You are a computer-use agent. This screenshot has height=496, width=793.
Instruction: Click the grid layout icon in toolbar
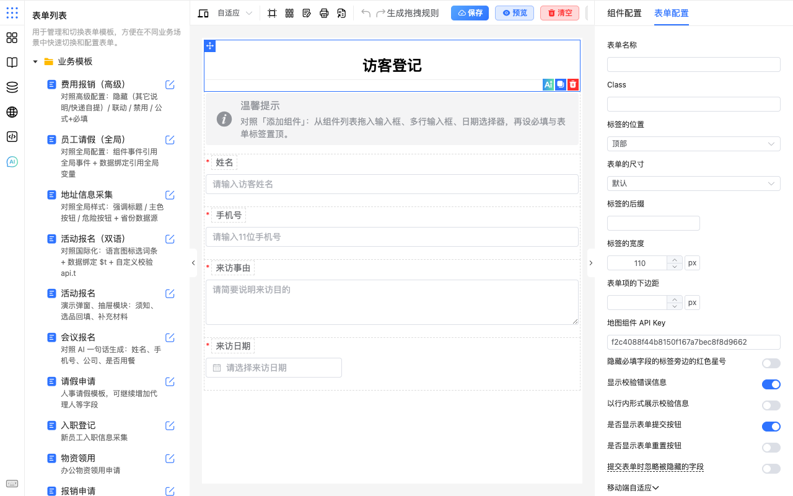coord(289,13)
